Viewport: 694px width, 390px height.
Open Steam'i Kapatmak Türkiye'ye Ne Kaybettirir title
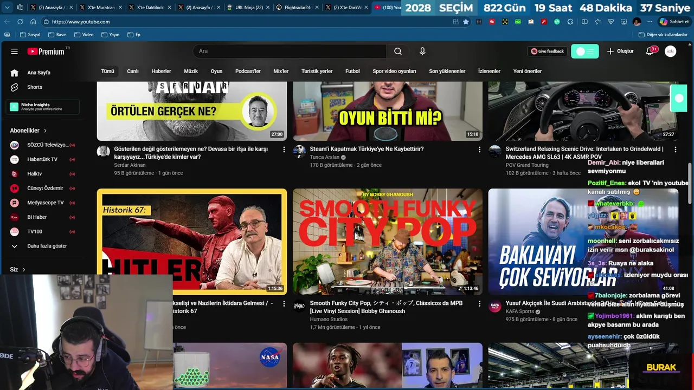(367, 149)
